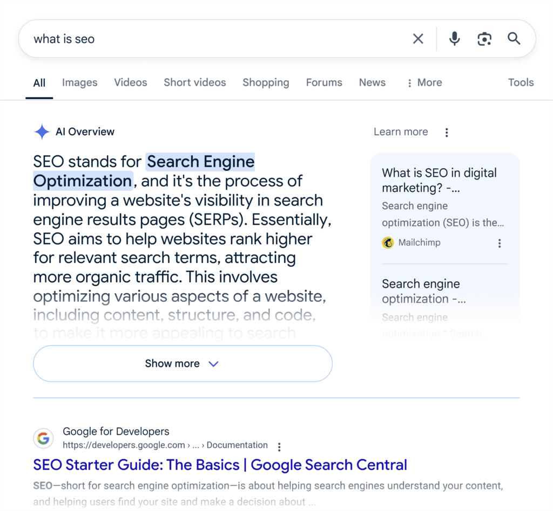
Task: Click the Tools option
Action: [x=521, y=82]
